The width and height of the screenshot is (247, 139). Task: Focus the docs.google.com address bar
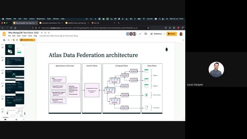tap(90, 28)
